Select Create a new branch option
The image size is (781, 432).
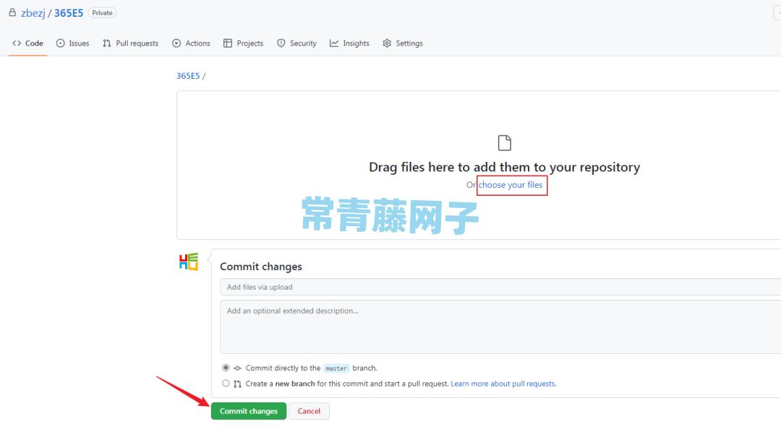(x=226, y=383)
